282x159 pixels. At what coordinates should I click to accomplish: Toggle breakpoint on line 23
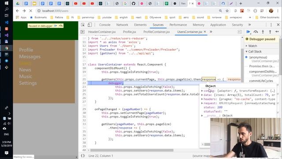coord(84,87)
